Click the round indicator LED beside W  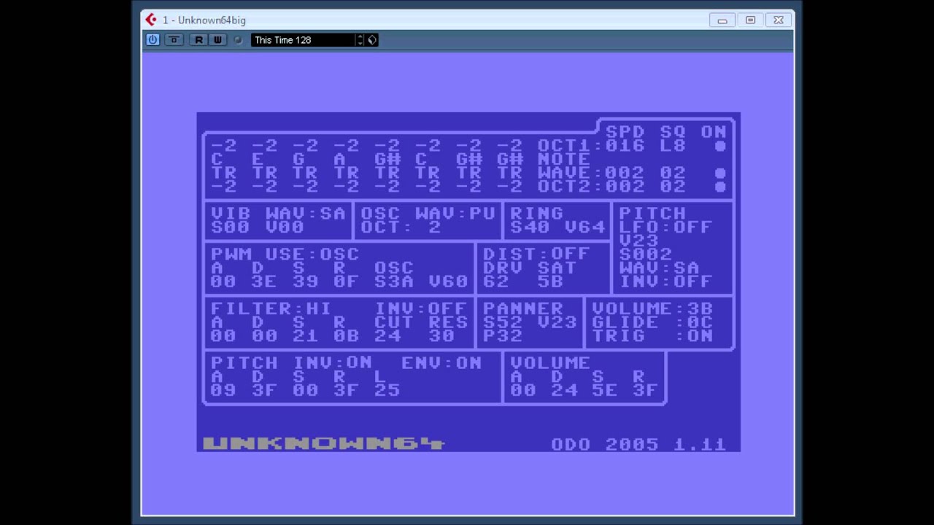[238, 40]
